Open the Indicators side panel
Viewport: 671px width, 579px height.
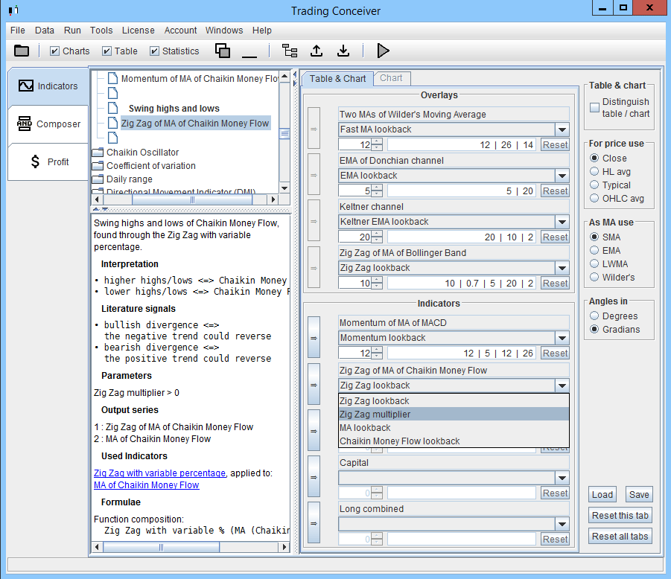pos(48,86)
